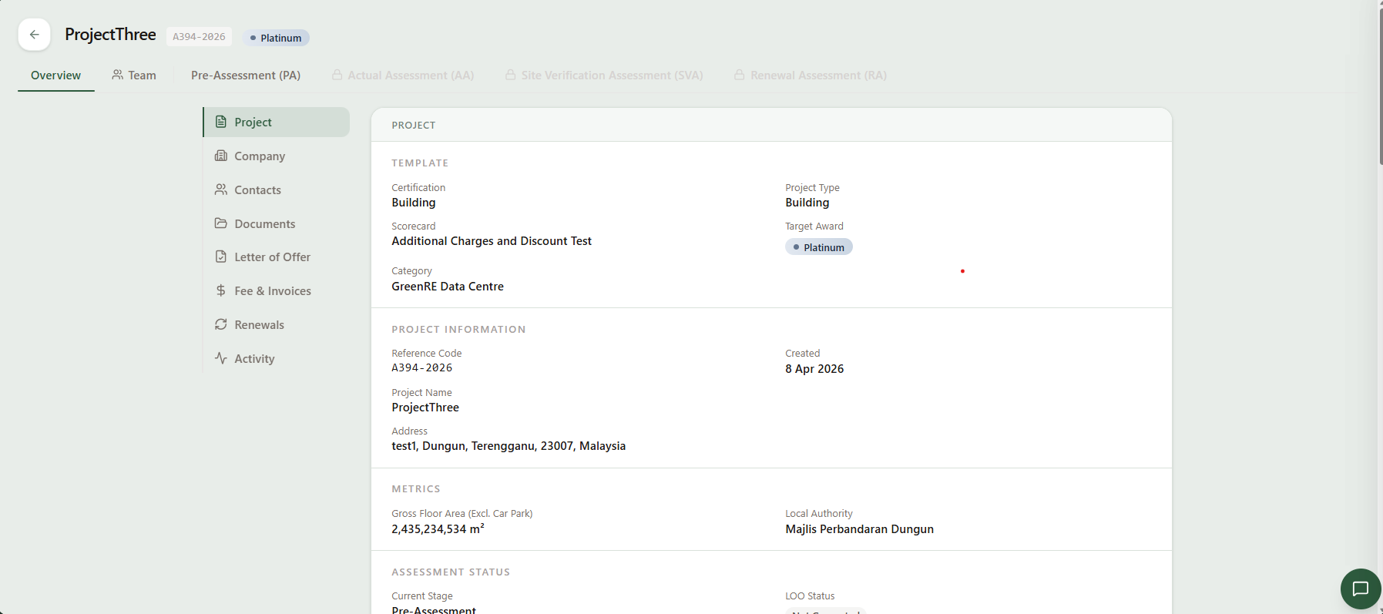Click the Activity pulse icon
The width and height of the screenshot is (1383, 614).
221,358
